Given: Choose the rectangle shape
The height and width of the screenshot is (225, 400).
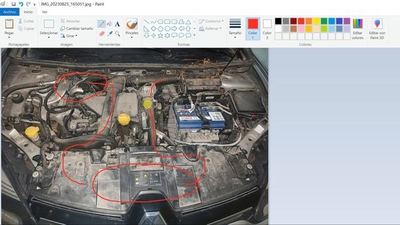Looking at the screenshot, I should pos(167,22).
